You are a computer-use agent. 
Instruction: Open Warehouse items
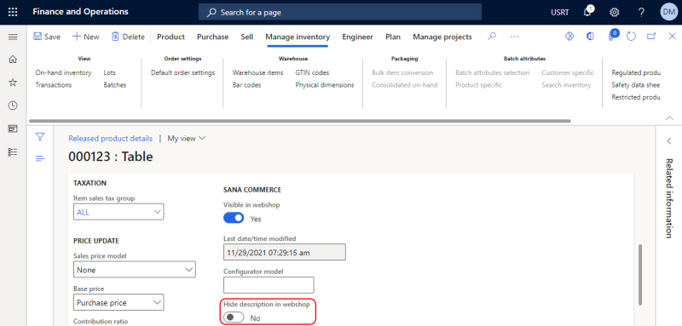pyautogui.click(x=257, y=72)
